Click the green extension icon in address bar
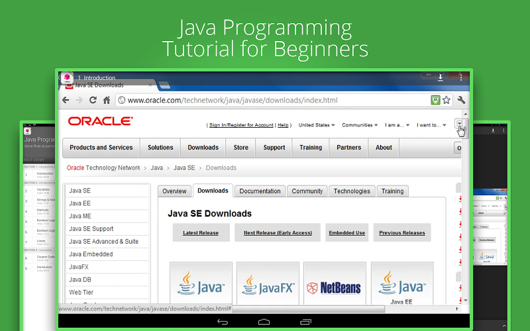Screen dimensions: 530x331 [x=435, y=100]
